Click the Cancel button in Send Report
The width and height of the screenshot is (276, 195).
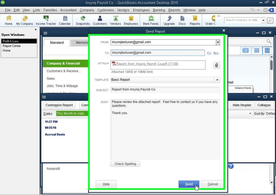tap(213, 184)
